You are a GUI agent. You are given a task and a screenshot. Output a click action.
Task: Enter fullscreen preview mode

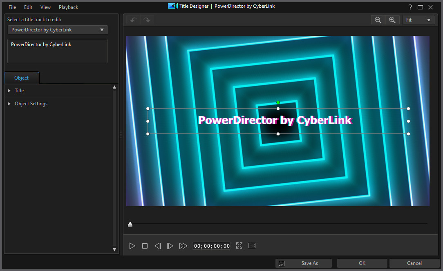tap(239, 245)
